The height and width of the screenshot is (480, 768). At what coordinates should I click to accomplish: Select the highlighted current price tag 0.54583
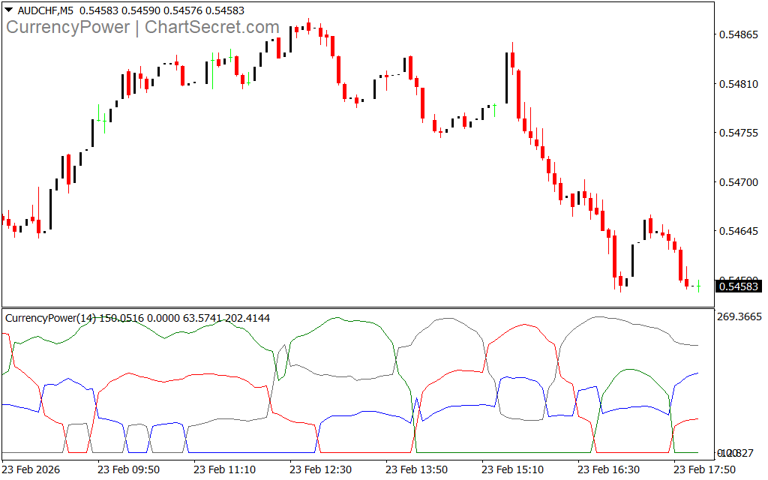click(x=739, y=286)
